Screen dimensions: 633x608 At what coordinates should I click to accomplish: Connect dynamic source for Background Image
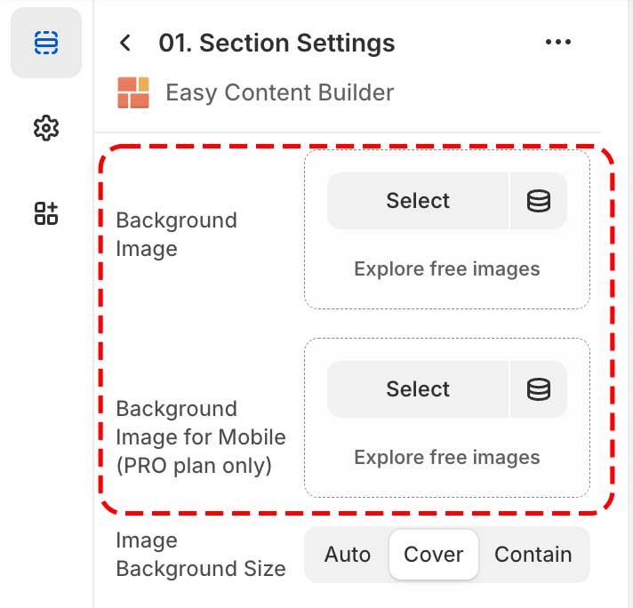pyautogui.click(x=539, y=201)
